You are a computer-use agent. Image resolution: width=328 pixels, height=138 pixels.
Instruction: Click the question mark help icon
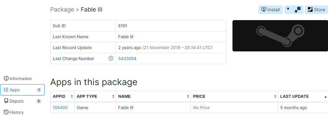[x=111, y=58]
